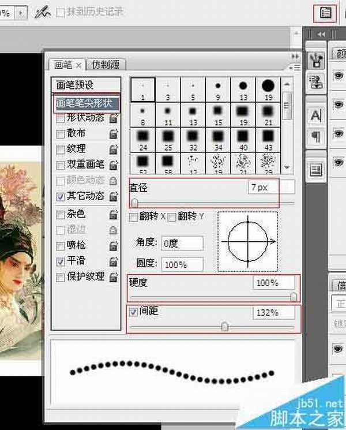This screenshot has height=430, width=346.
Task: Click the 硬度 slider thumb
Action: point(294,297)
